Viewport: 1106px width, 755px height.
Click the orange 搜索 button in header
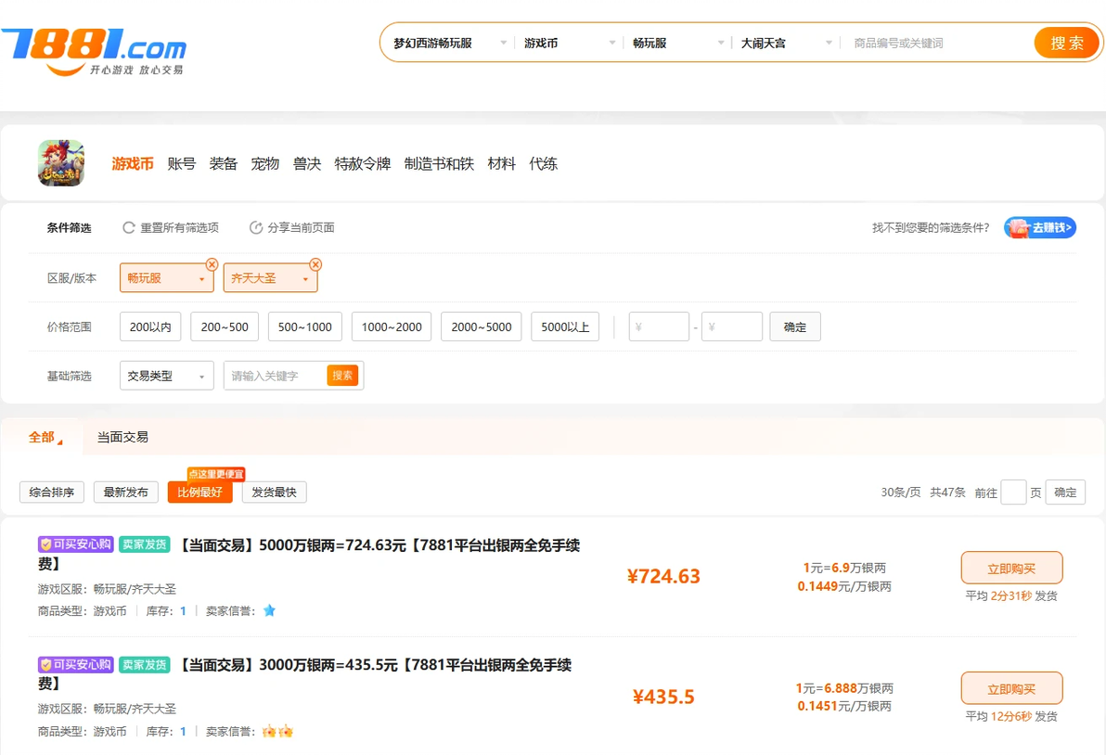1066,43
